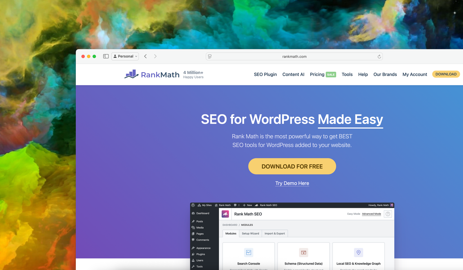Open the Help menu item
The height and width of the screenshot is (270, 463).
point(363,75)
